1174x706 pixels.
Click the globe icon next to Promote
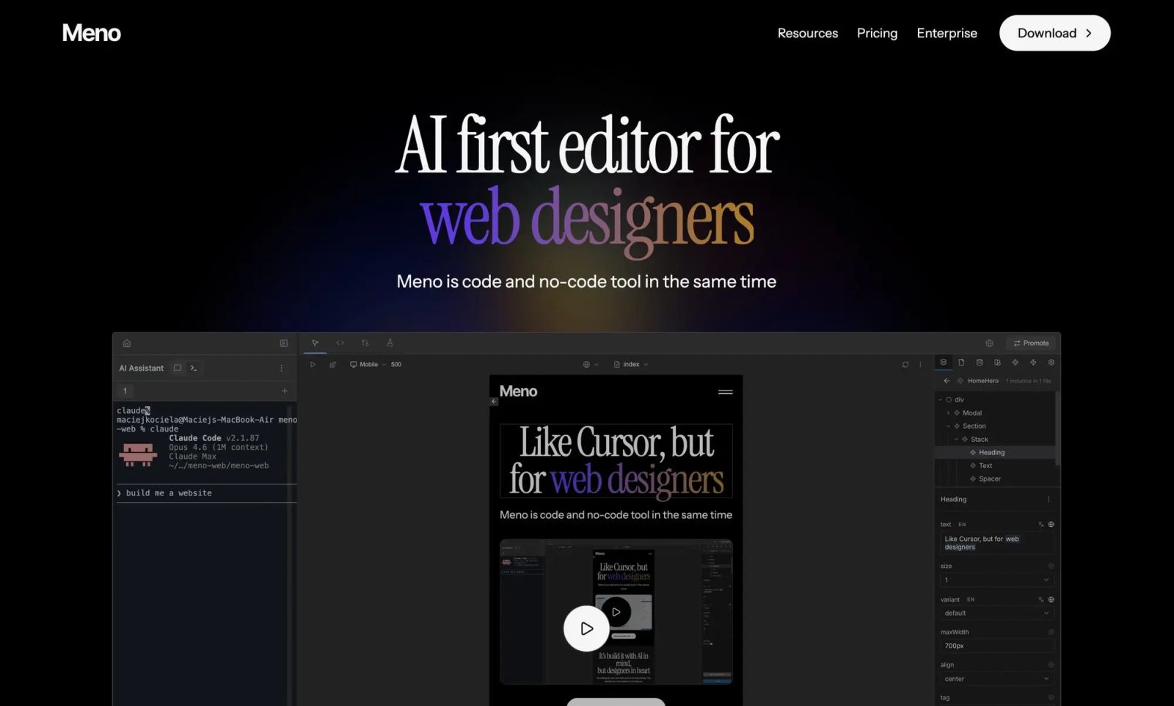(989, 343)
